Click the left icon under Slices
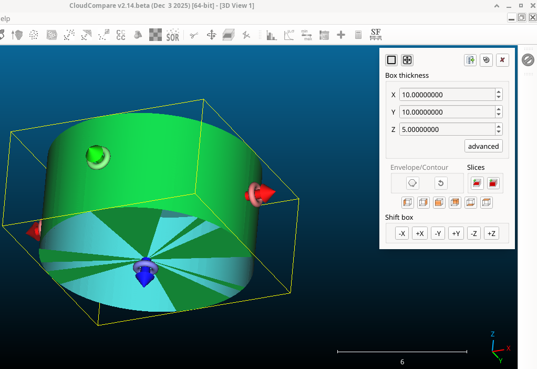Image resolution: width=537 pixels, height=369 pixels. point(477,183)
